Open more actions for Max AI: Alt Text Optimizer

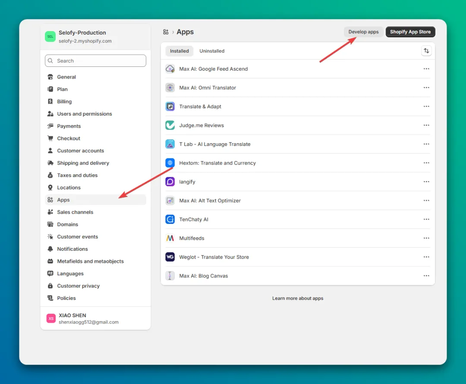click(426, 201)
